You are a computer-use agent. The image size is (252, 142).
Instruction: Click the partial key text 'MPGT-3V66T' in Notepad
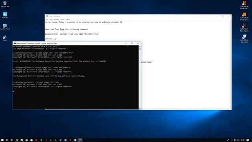pos(146,62)
